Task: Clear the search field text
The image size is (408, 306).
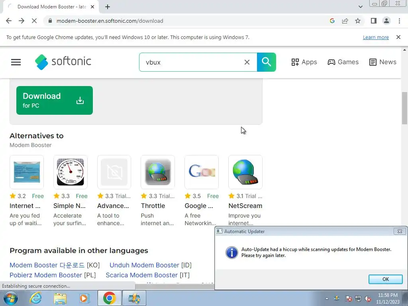Action: pyautogui.click(x=247, y=62)
